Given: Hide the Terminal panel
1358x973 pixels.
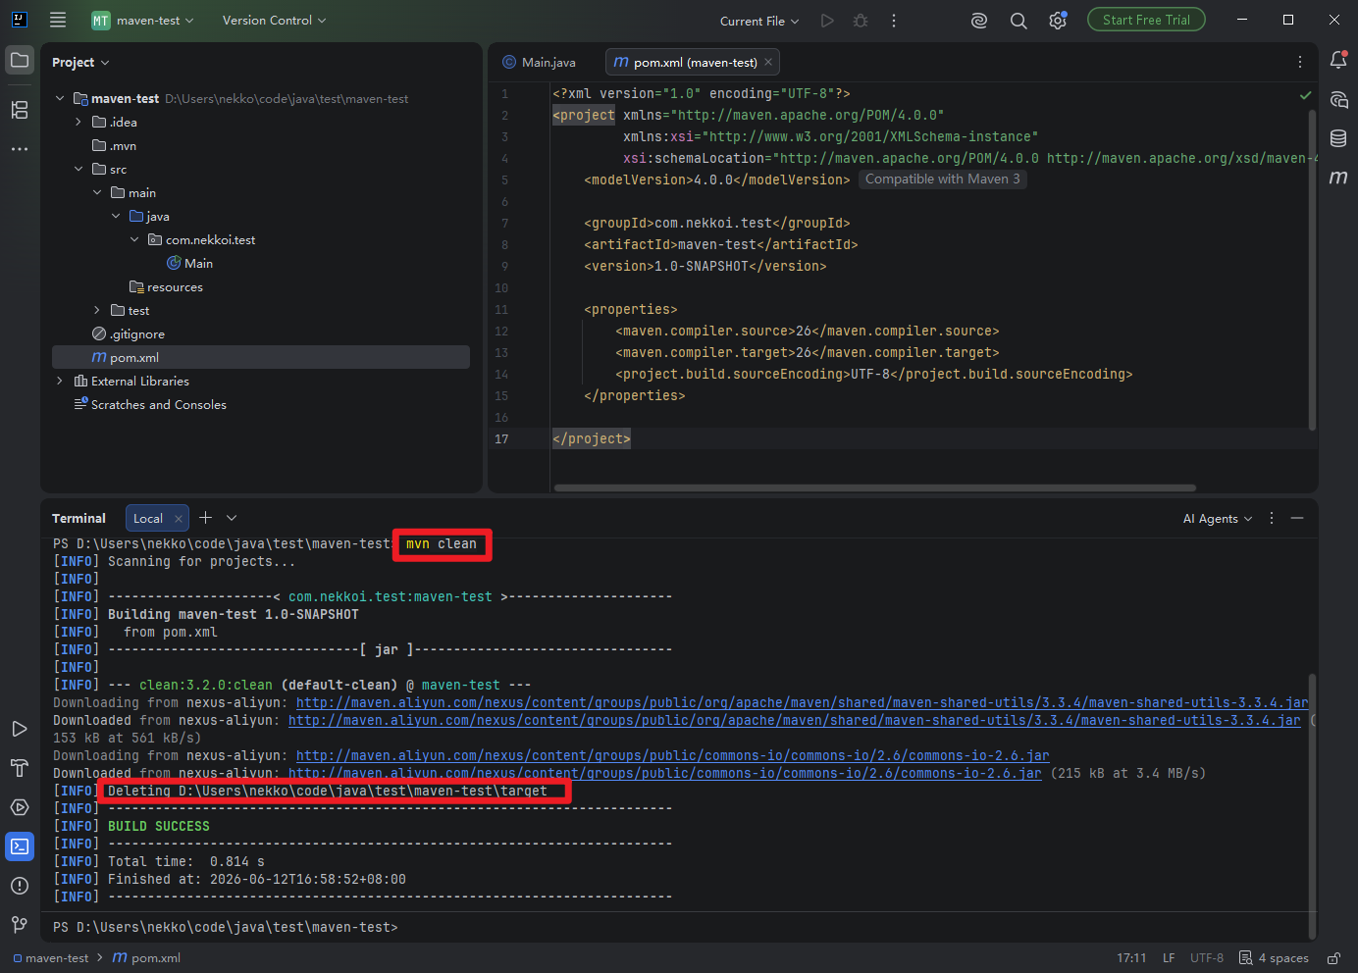Looking at the screenshot, I should (1297, 518).
